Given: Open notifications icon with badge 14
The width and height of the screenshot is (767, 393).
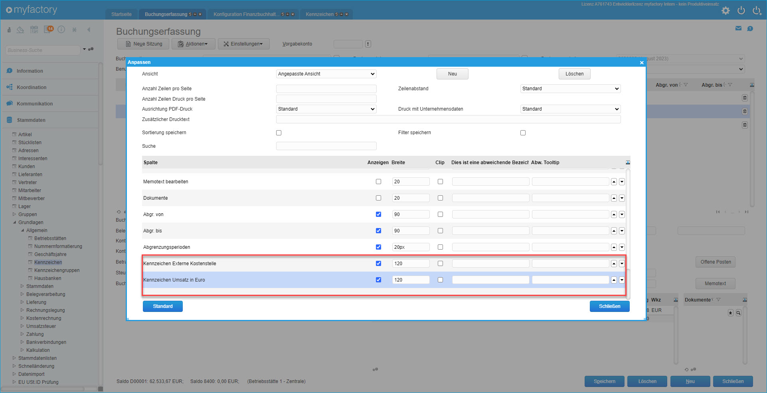Looking at the screenshot, I should [x=49, y=29].
